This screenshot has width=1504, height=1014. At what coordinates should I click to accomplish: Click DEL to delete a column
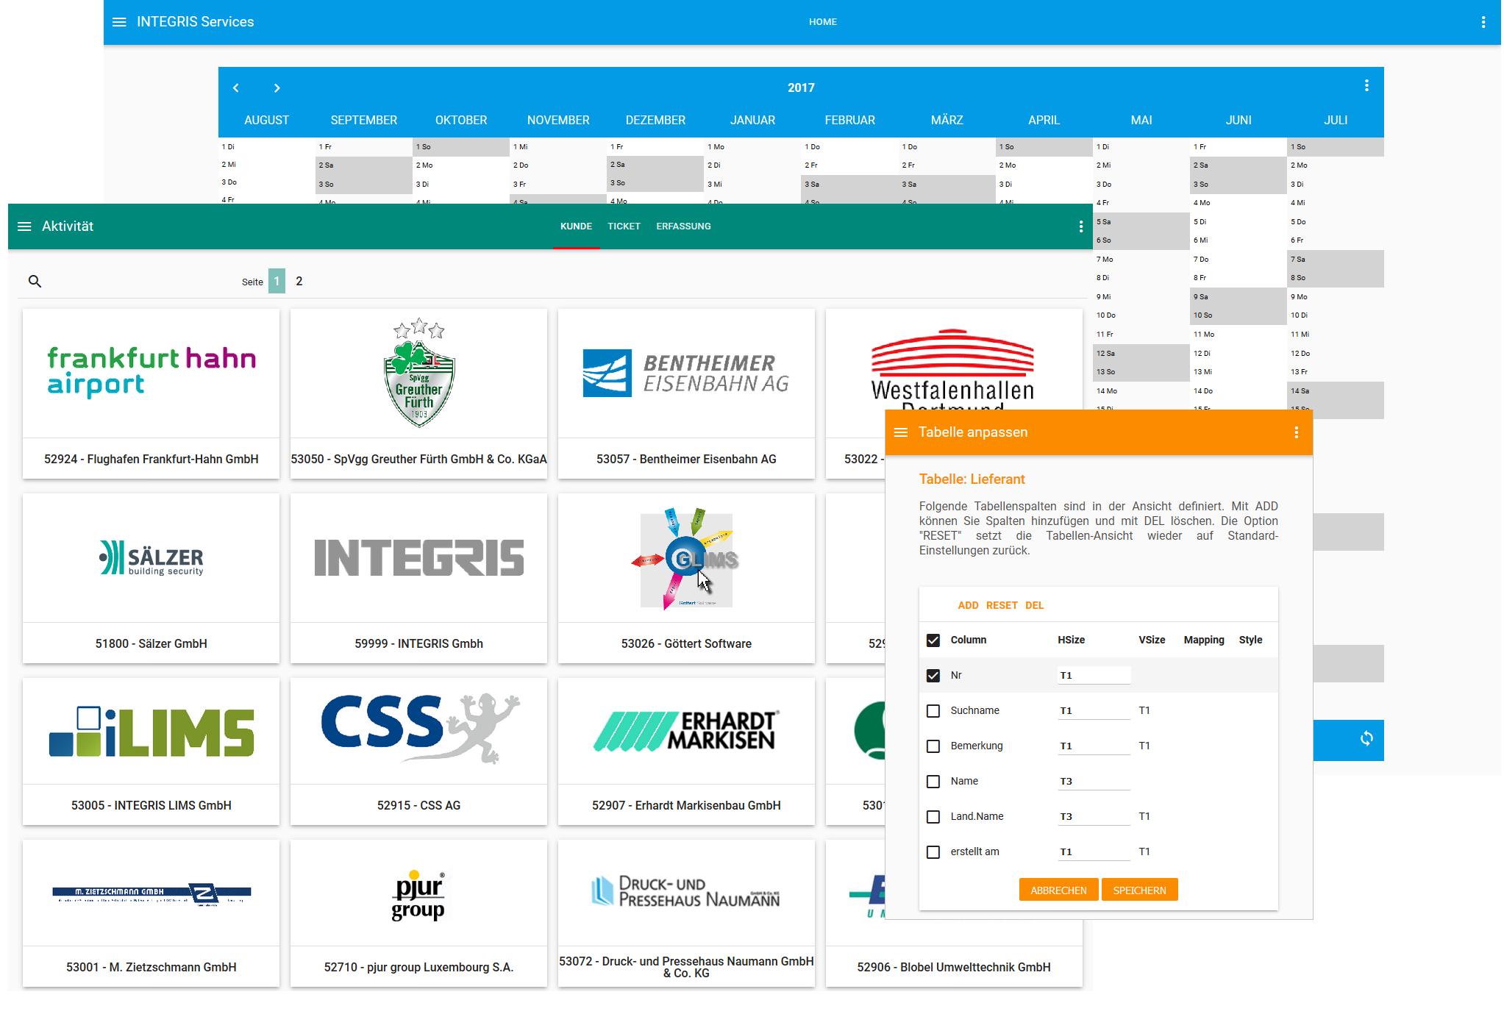pos(1034,605)
